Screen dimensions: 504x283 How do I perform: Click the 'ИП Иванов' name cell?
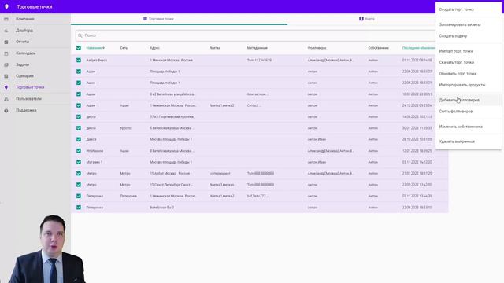pos(94,150)
